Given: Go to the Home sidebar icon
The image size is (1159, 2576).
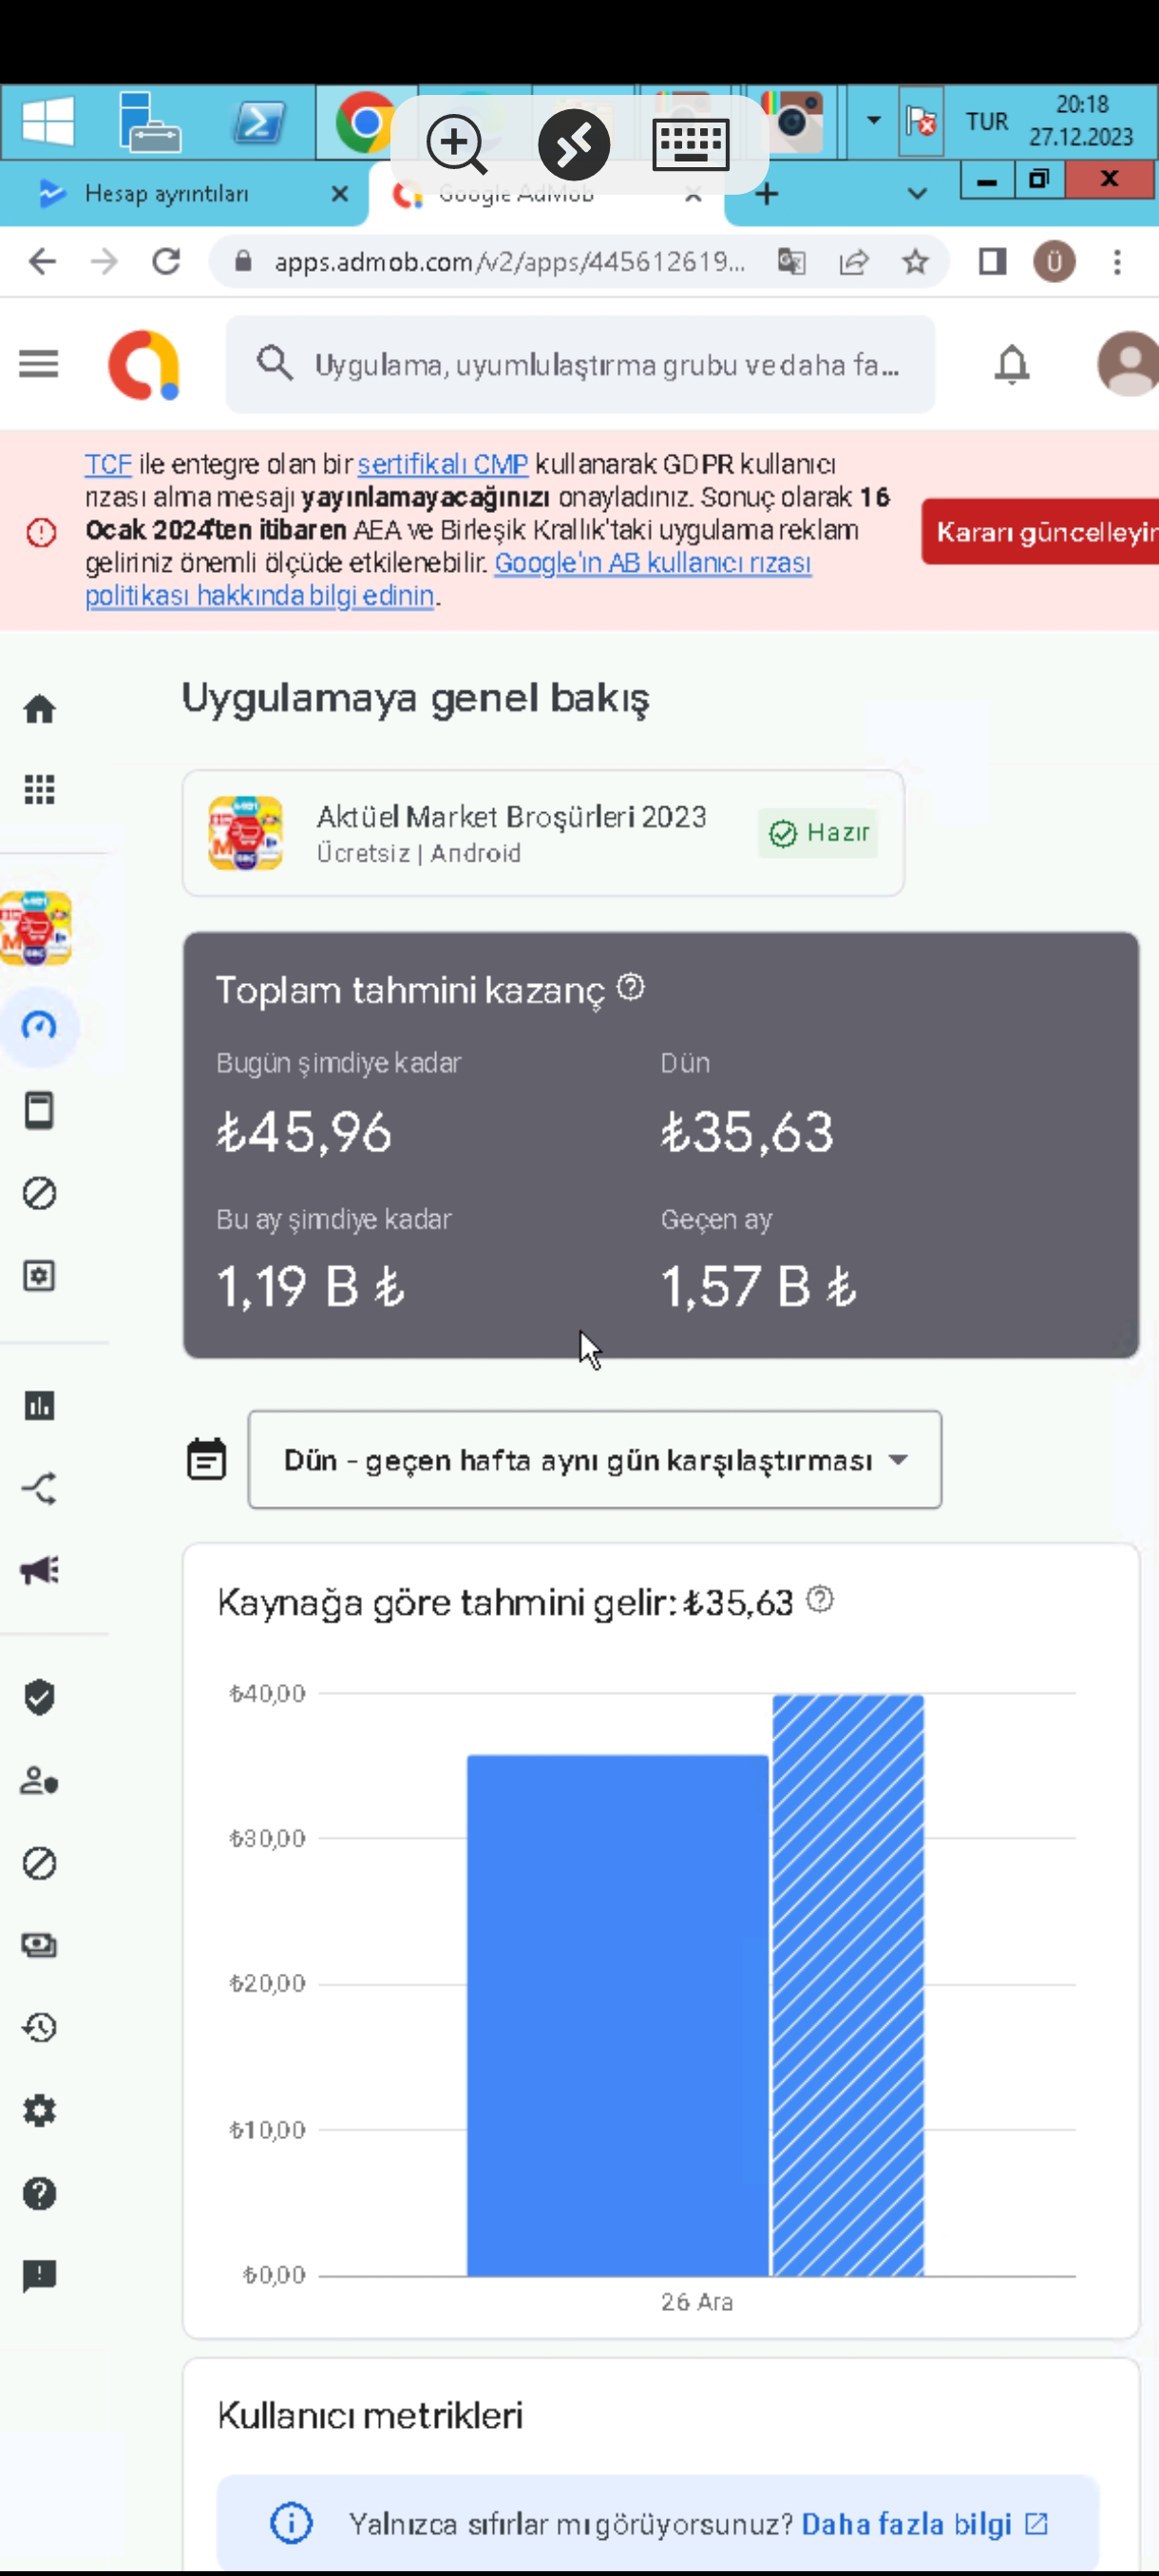Looking at the screenshot, I should 39,709.
